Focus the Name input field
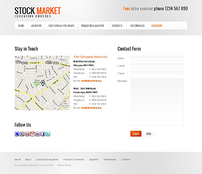The width and height of the screenshot is (202, 174). click(x=157, y=58)
